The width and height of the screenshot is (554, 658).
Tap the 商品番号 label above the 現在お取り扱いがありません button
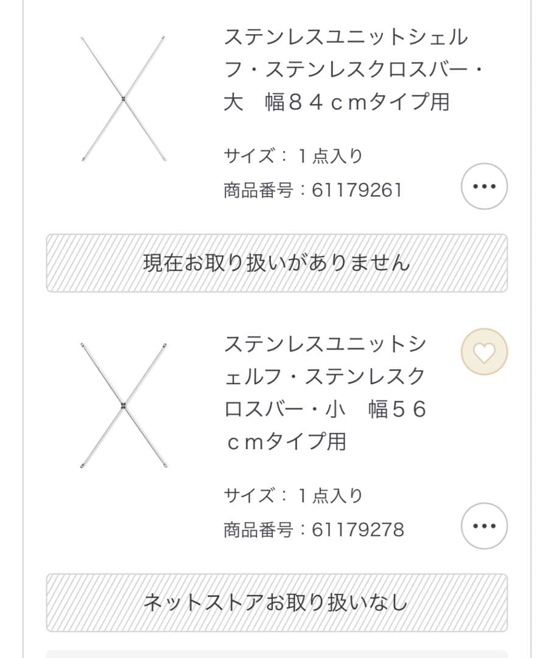pos(259,191)
